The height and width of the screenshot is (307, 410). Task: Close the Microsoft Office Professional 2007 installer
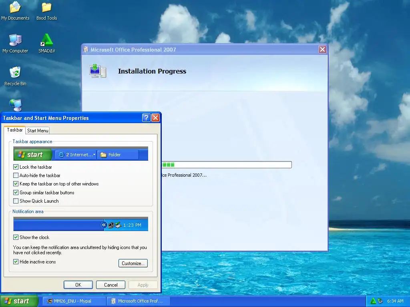(x=322, y=49)
